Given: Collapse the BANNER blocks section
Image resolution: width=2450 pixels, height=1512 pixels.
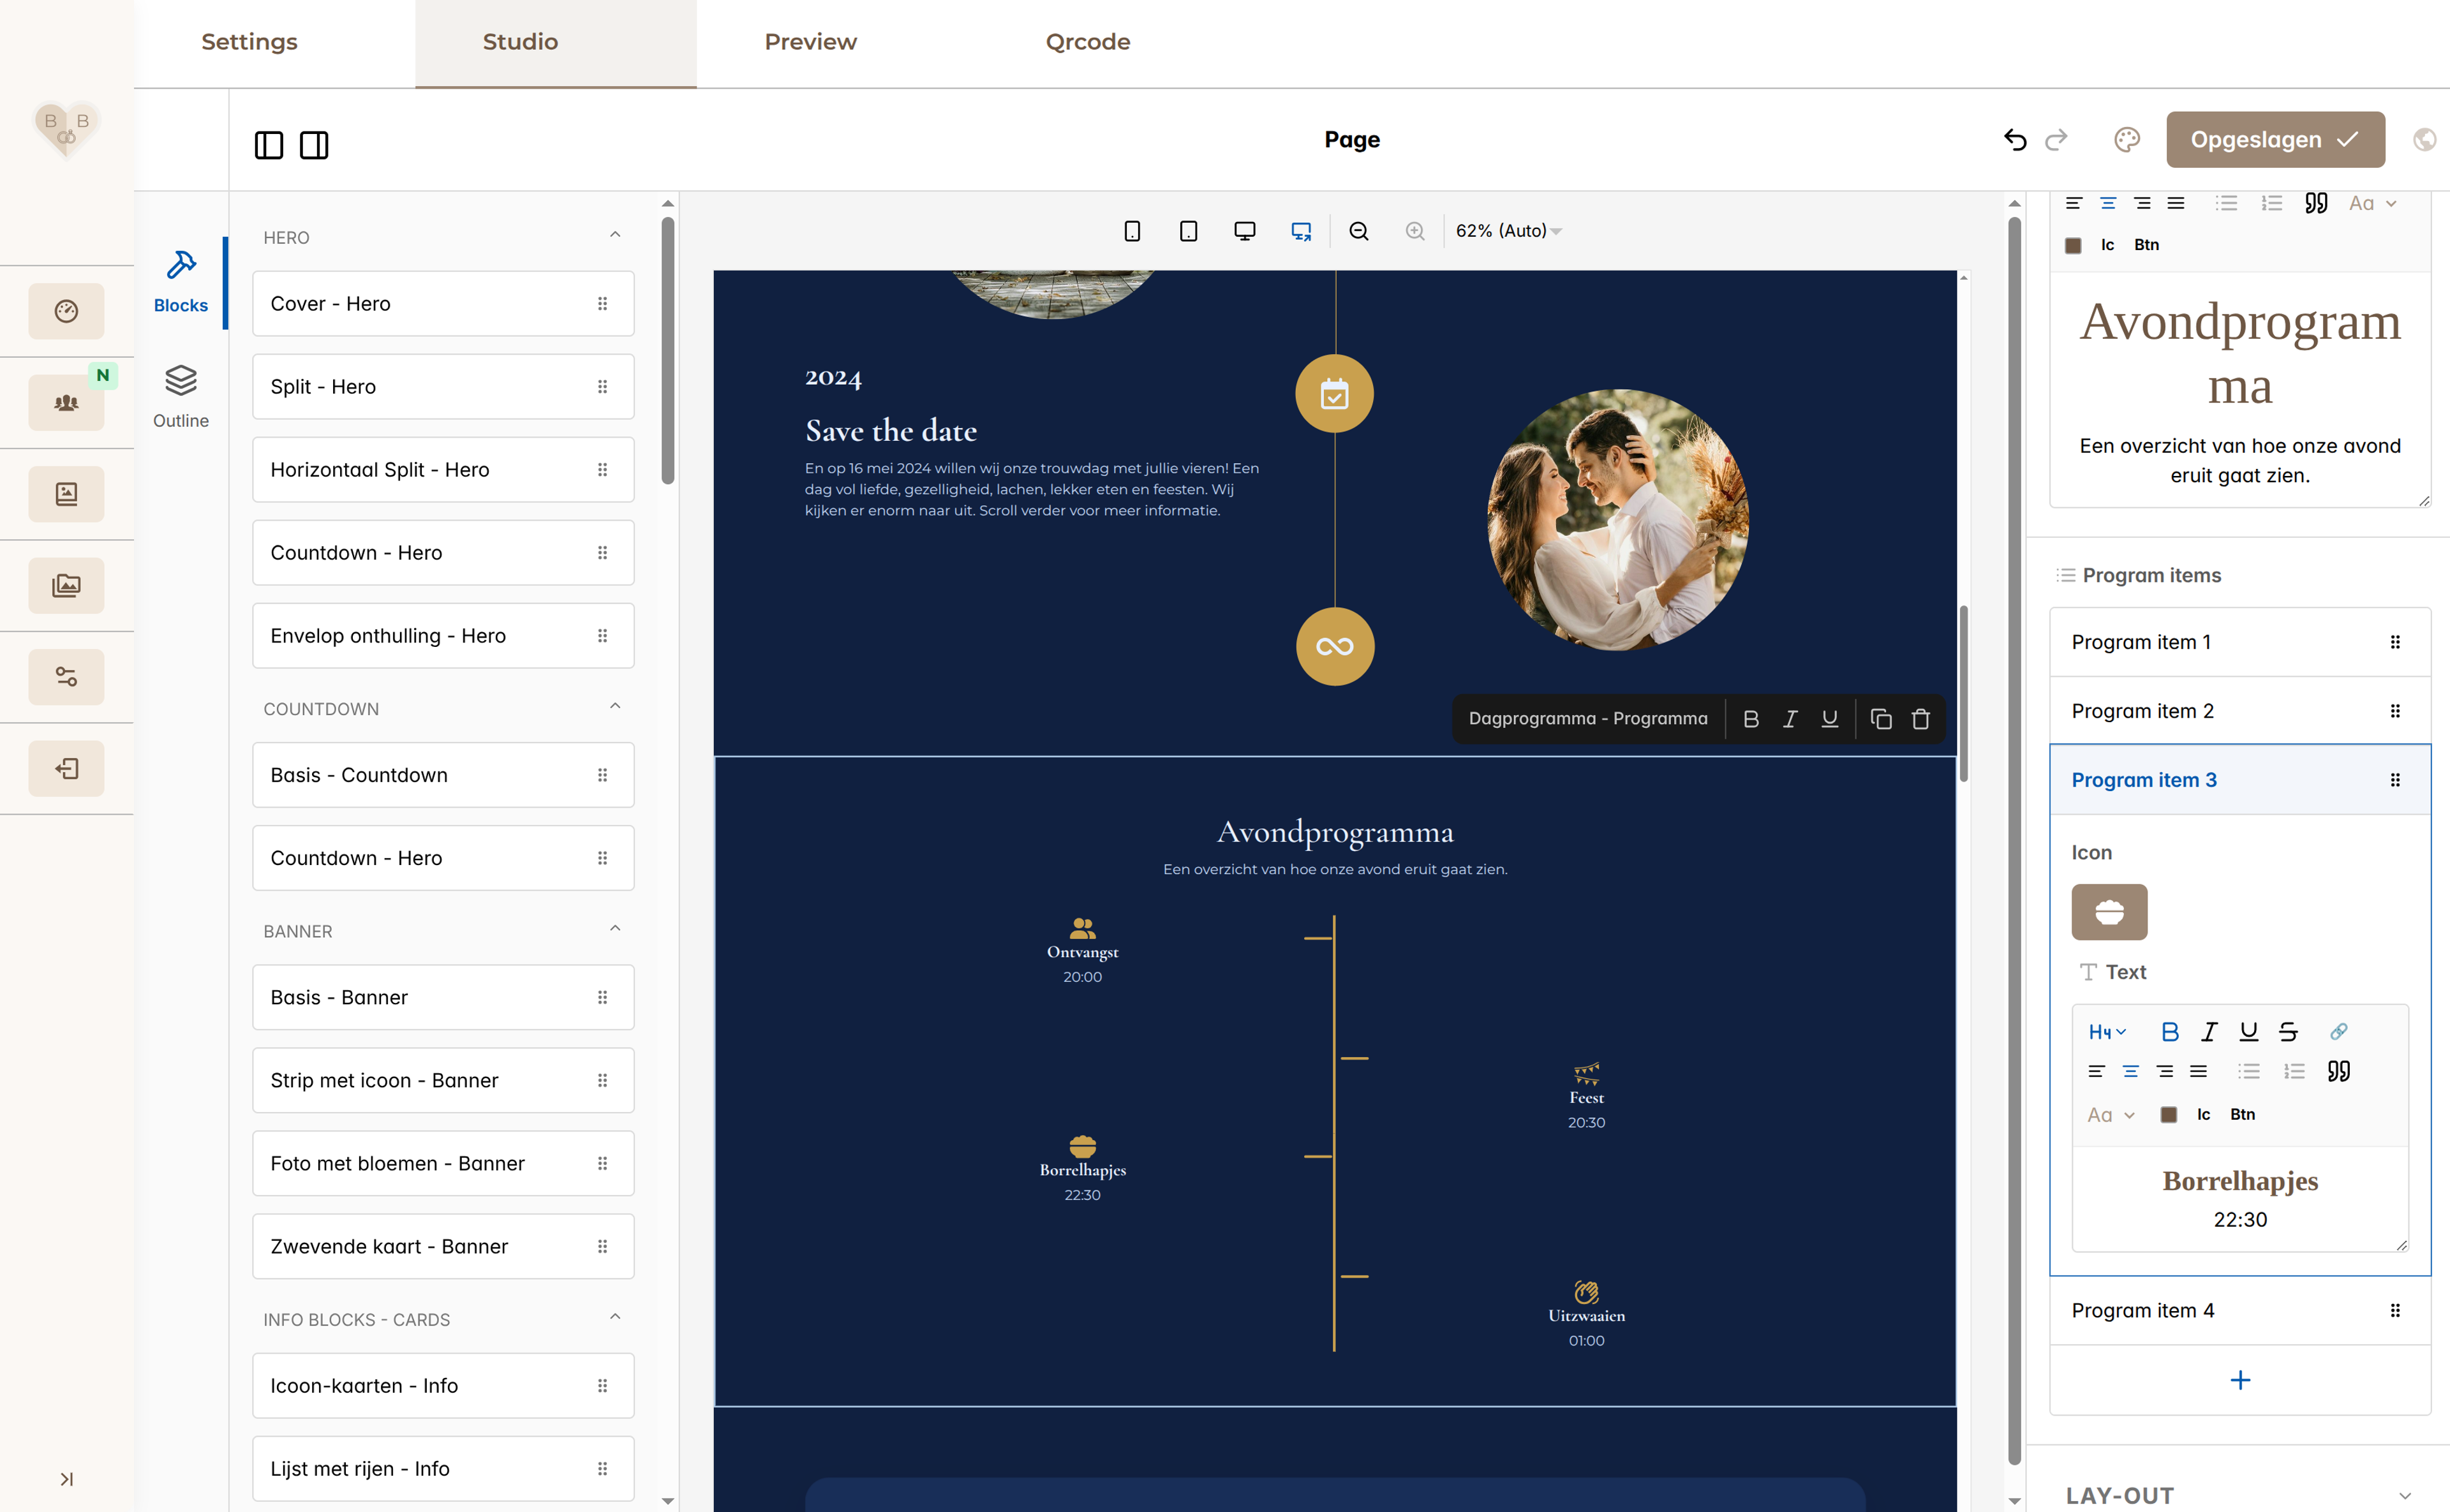Looking at the screenshot, I should 615,929.
